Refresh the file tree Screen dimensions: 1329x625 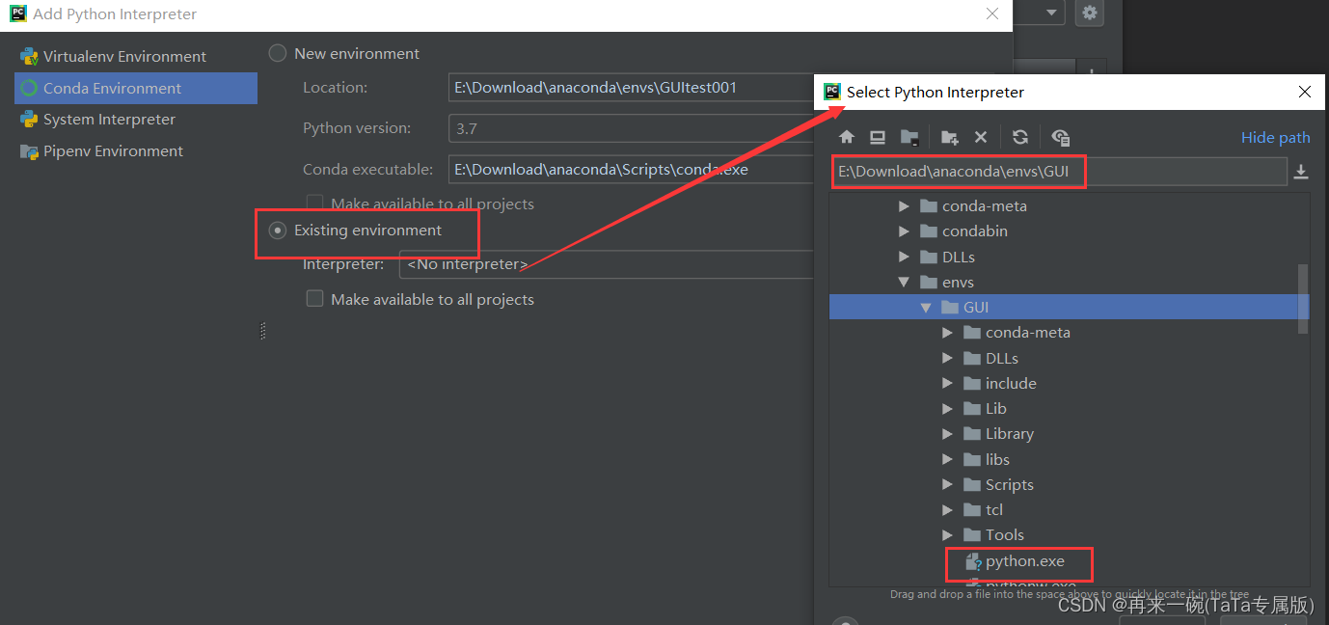click(1020, 137)
